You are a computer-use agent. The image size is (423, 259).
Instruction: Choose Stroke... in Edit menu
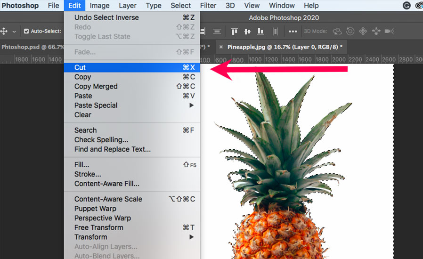click(x=132, y=174)
